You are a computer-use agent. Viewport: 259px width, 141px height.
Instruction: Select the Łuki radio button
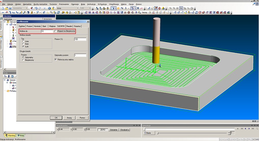click(x=23, y=47)
